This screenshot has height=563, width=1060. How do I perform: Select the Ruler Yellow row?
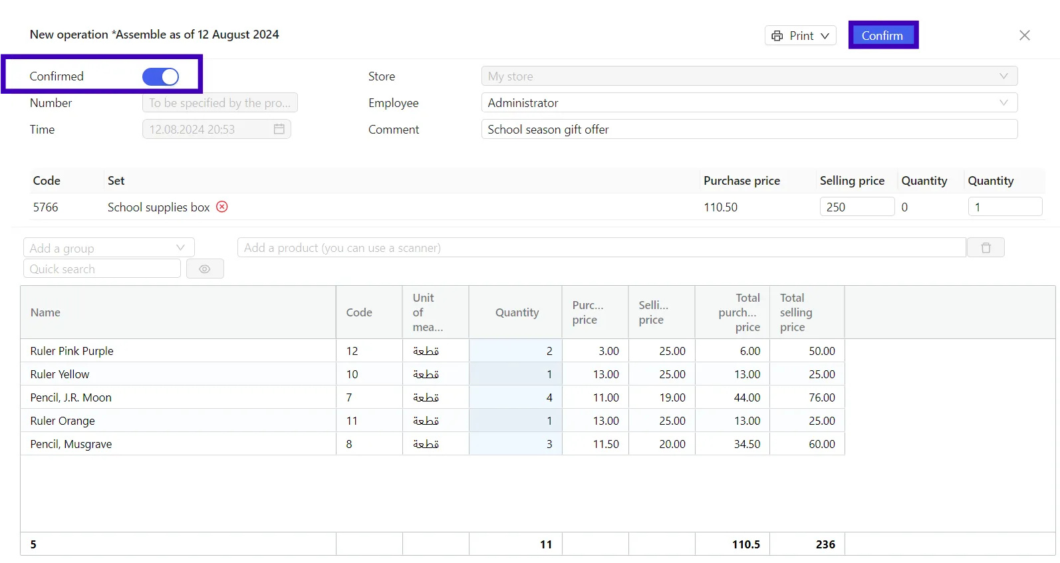pyautogui.click(x=432, y=374)
